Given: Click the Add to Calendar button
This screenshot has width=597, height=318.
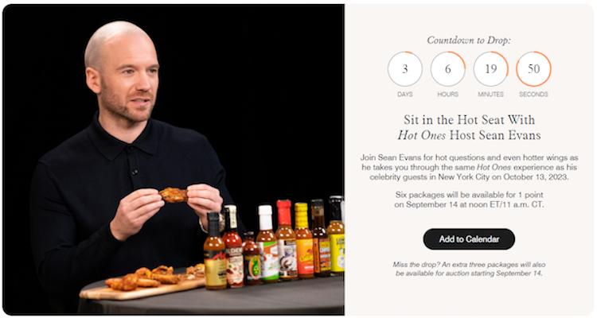Looking at the screenshot, I should pyautogui.click(x=469, y=238).
